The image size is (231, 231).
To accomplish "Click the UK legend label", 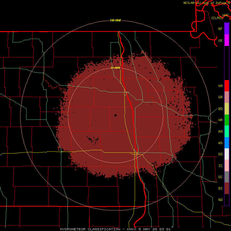I will [x=220, y=40].
